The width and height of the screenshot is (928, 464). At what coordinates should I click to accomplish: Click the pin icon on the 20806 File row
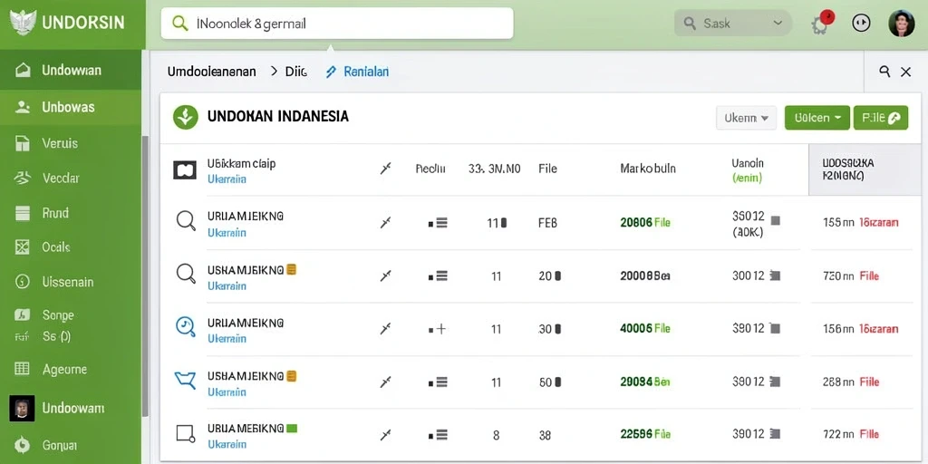click(x=385, y=223)
